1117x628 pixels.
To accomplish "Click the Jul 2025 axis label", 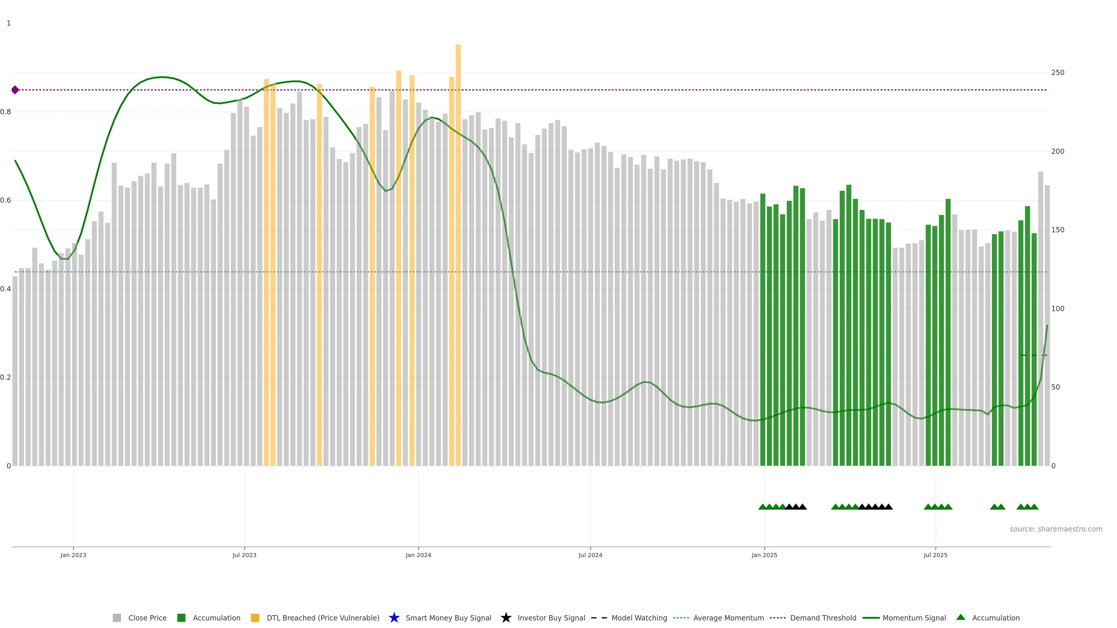I will [935, 555].
